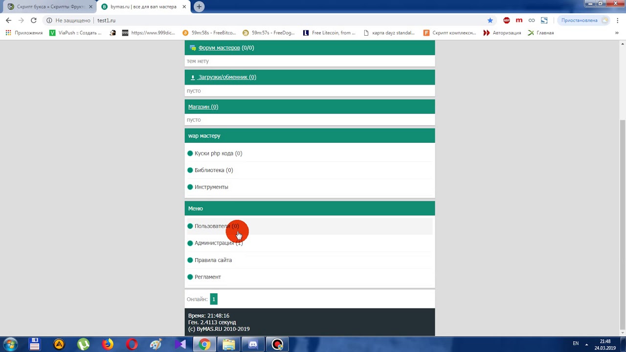Open the '59m:58s - FreeBitco...' bookmark
The width and height of the screenshot is (626, 352).
(209, 33)
